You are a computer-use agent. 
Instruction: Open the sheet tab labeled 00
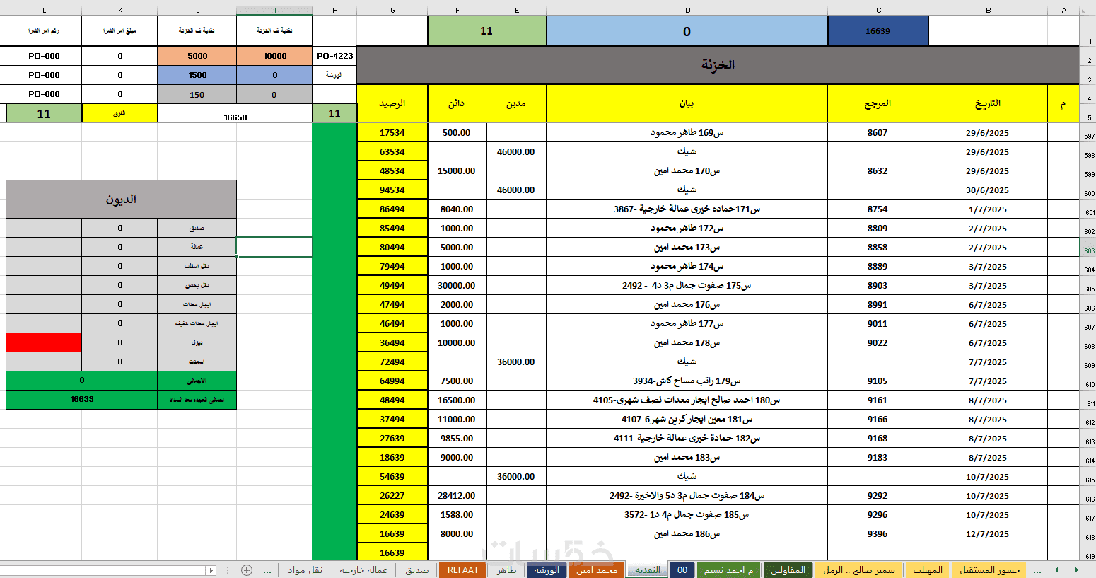[682, 570]
